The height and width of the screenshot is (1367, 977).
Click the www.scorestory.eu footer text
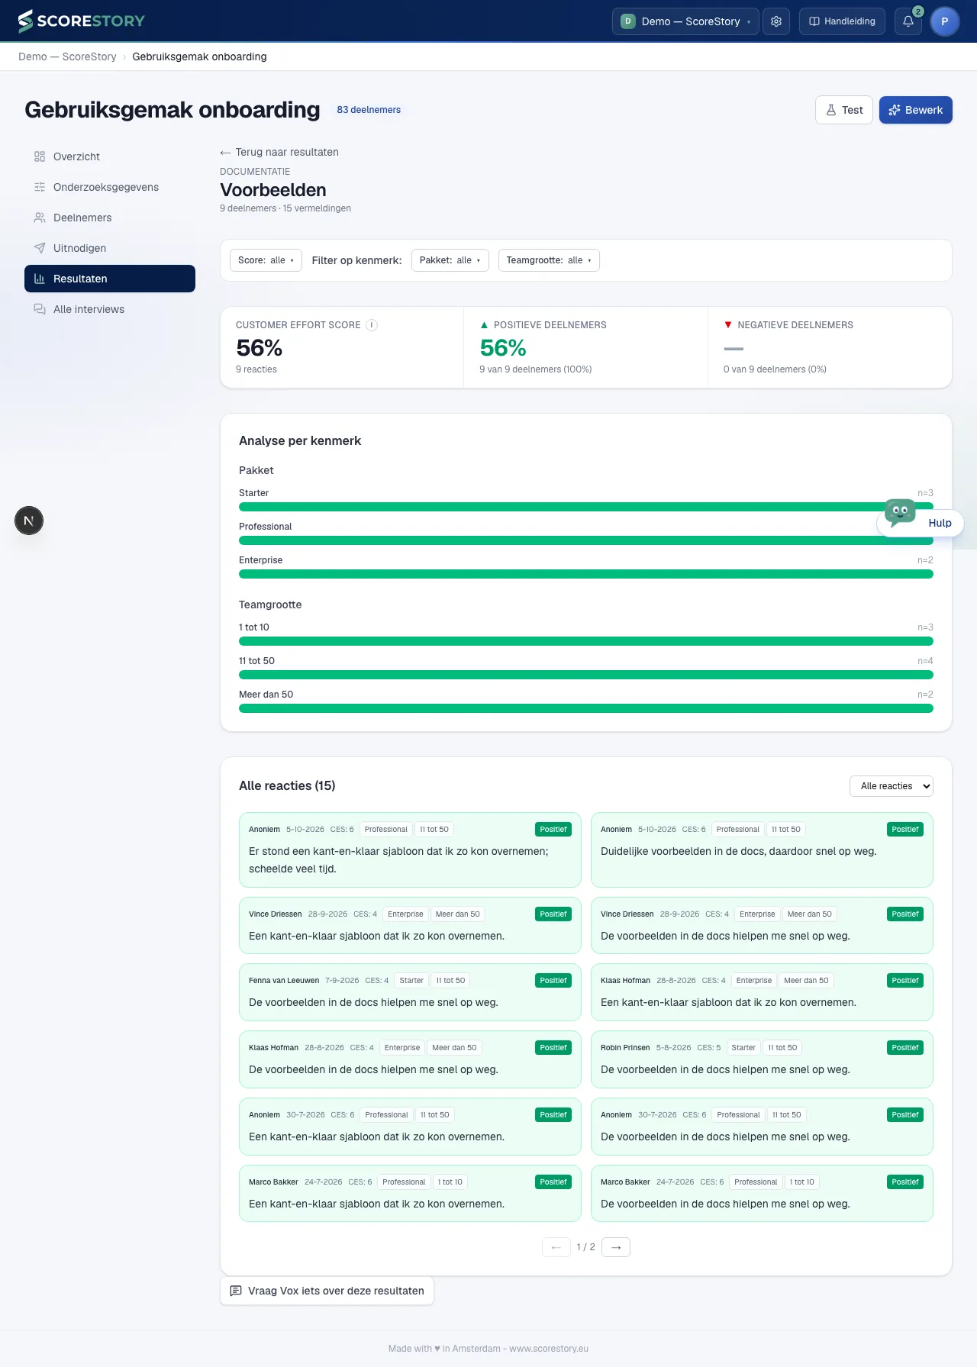pyautogui.click(x=549, y=1349)
